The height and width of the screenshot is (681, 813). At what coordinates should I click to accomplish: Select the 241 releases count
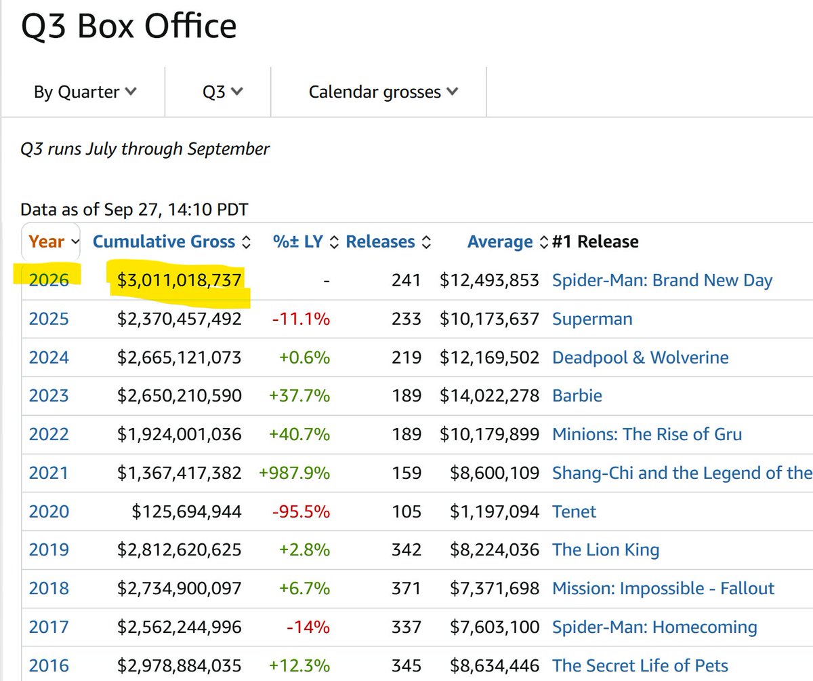(x=406, y=280)
